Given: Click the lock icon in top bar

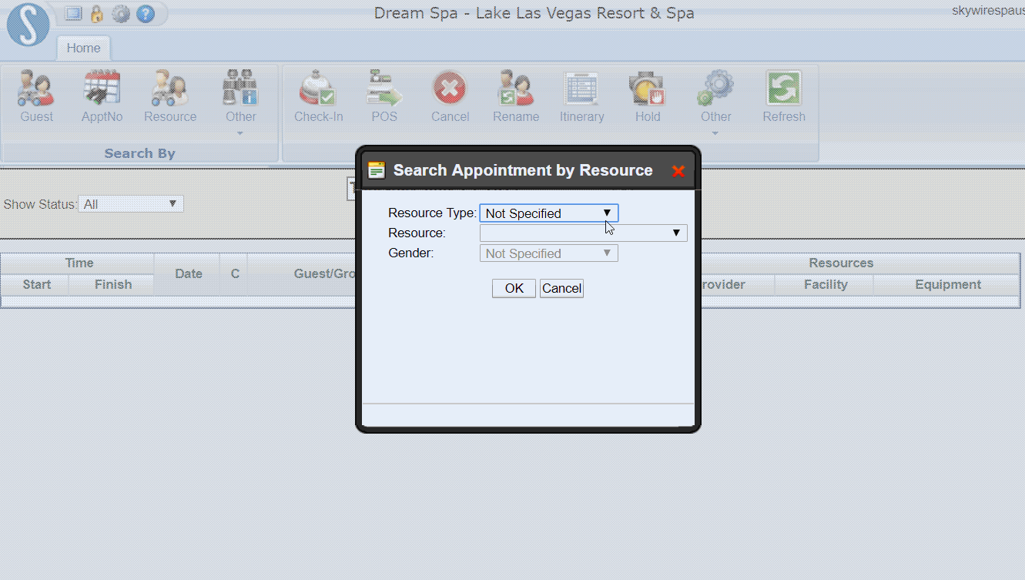Looking at the screenshot, I should coord(97,14).
